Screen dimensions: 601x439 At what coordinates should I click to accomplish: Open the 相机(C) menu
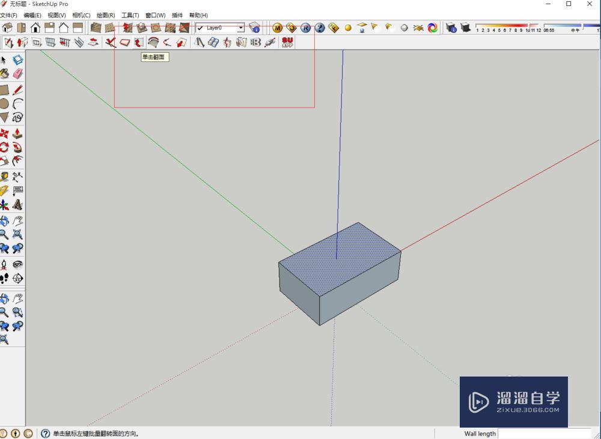point(81,16)
